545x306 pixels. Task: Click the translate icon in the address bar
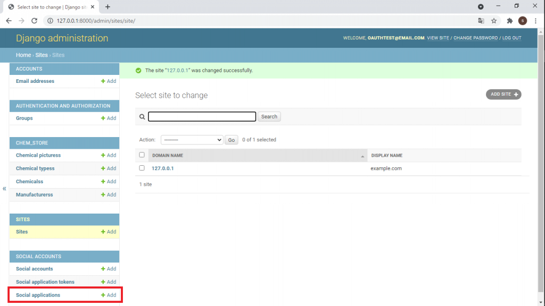[481, 20]
